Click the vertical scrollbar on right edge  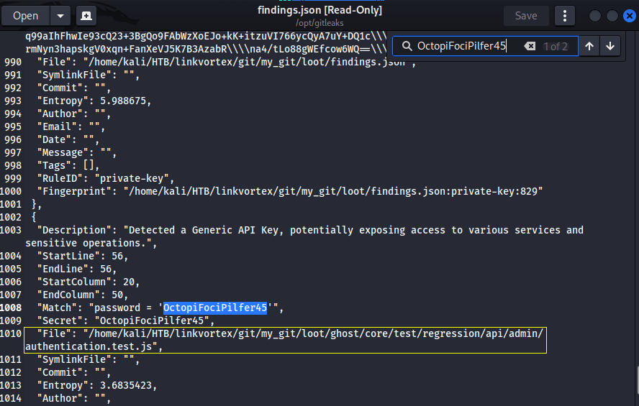point(635,377)
